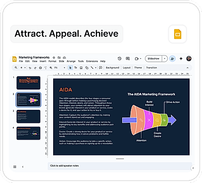Open the account profile avatar
This screenshot has width=202, height=183.
[x=189, y=59]
